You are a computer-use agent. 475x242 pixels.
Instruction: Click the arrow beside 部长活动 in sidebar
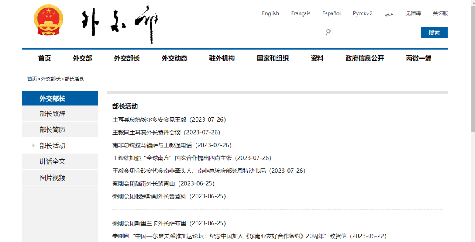pos(34,146)
